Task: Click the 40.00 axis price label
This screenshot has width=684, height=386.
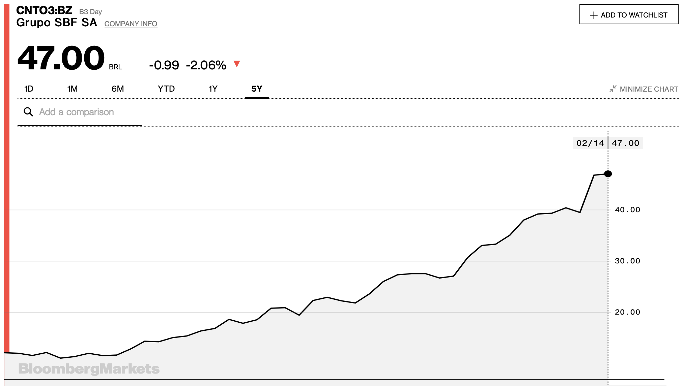Action: [x=627, y=210]
